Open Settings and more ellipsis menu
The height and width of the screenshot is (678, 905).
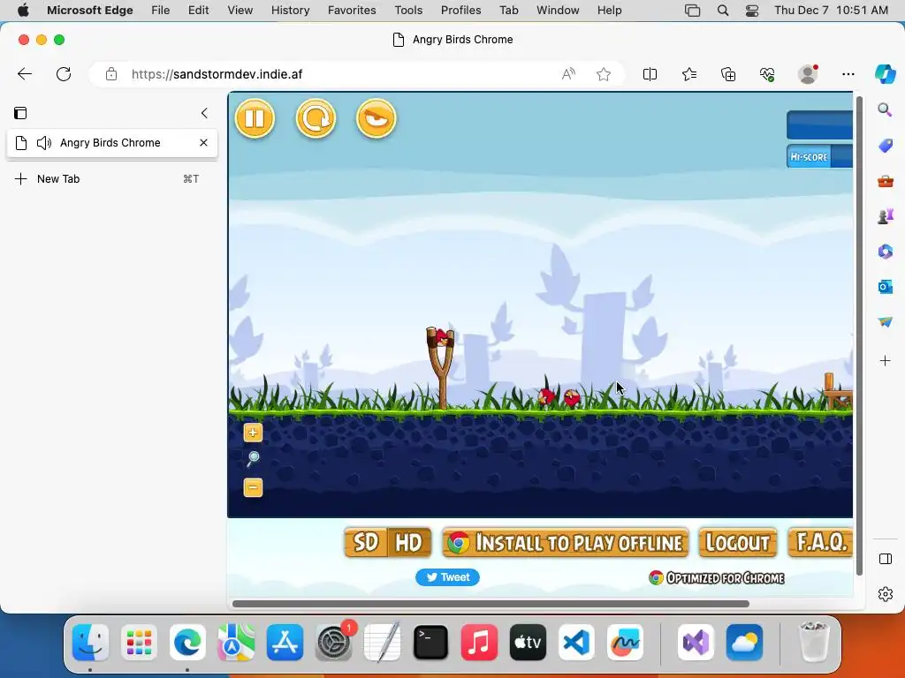[848, 74]
